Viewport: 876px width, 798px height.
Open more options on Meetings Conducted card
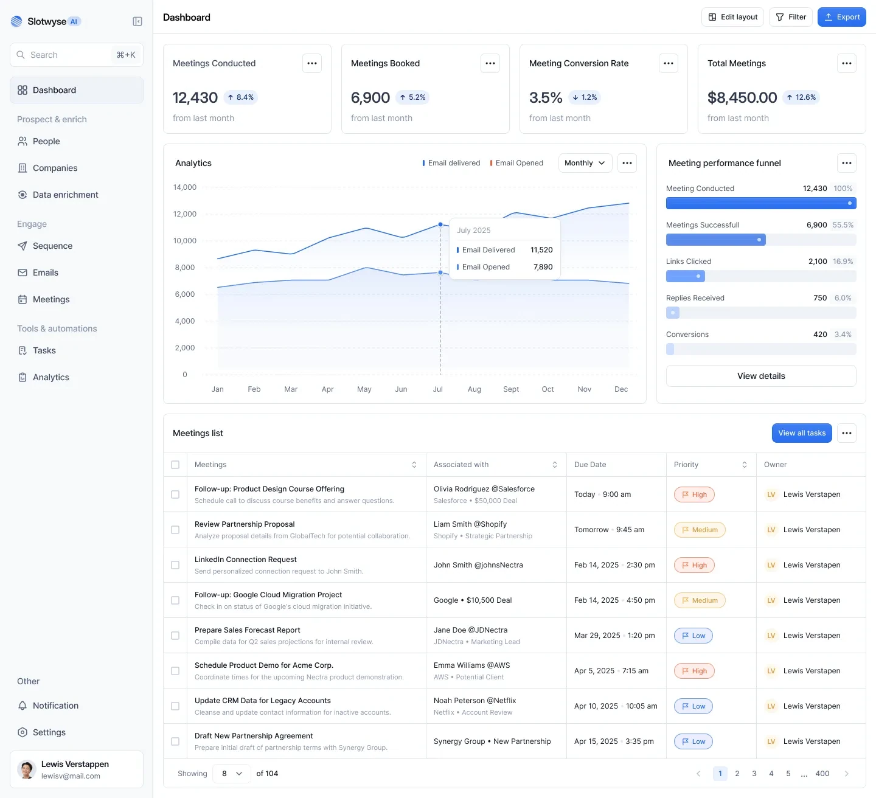(312, 63)
